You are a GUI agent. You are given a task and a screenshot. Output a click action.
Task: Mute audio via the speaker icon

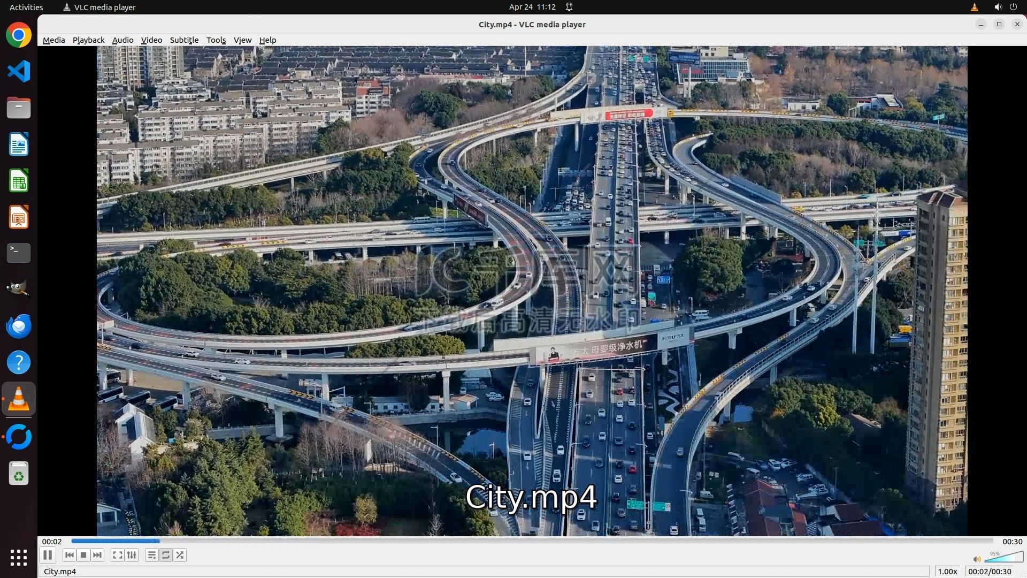tap(977, 559)
